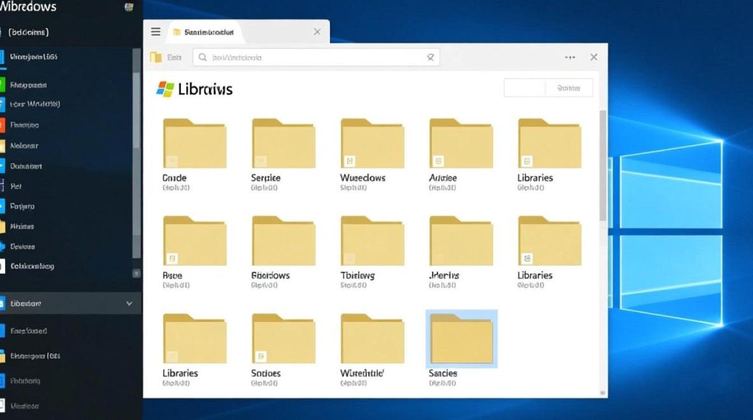Click the icon at the search field's right end
The width and height of the screenshot is (753, 420).
tap(430, 57)
